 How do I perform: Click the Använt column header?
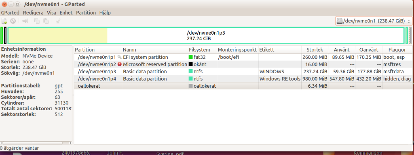(x=342, y=50)
